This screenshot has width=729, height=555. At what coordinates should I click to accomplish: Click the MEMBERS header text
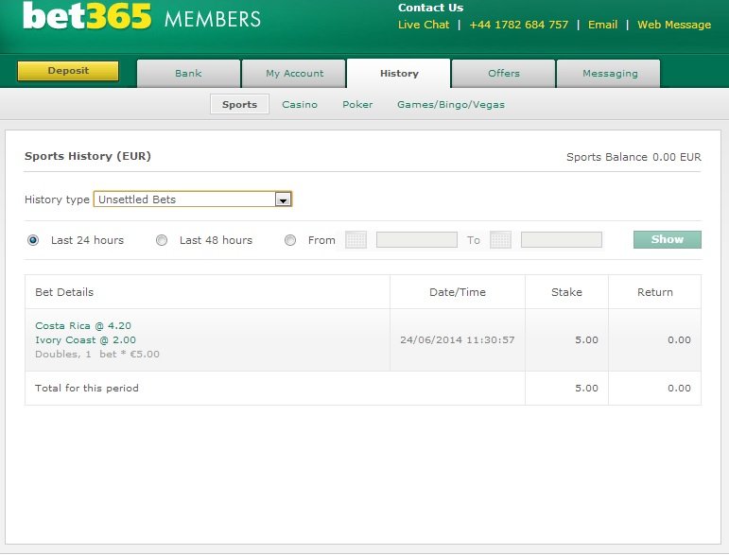point(213,19)
